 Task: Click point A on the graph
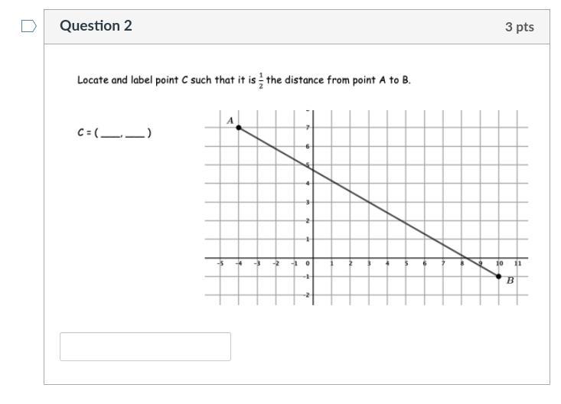coord(239,127)
